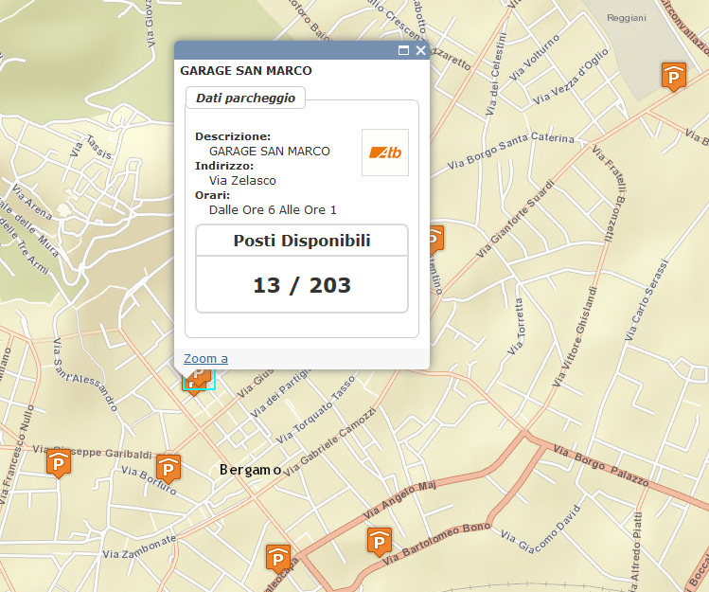Click the Posti Disponibili header

[x=302, y=241]
